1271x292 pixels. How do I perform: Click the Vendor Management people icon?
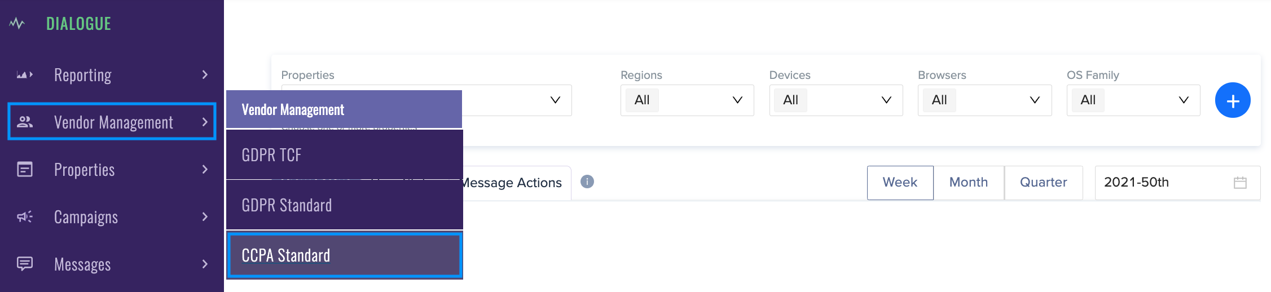click(x=25, y=122)
